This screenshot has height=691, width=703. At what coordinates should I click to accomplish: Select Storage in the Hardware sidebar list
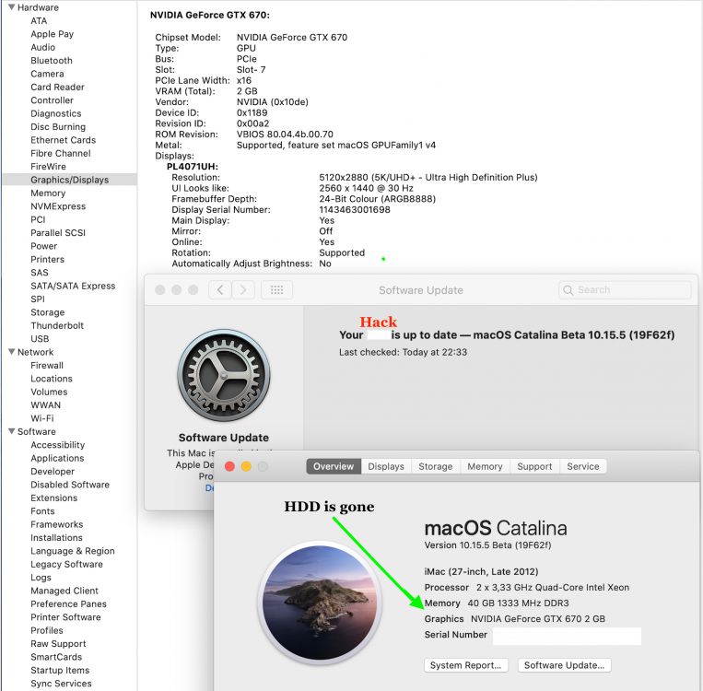48,312
